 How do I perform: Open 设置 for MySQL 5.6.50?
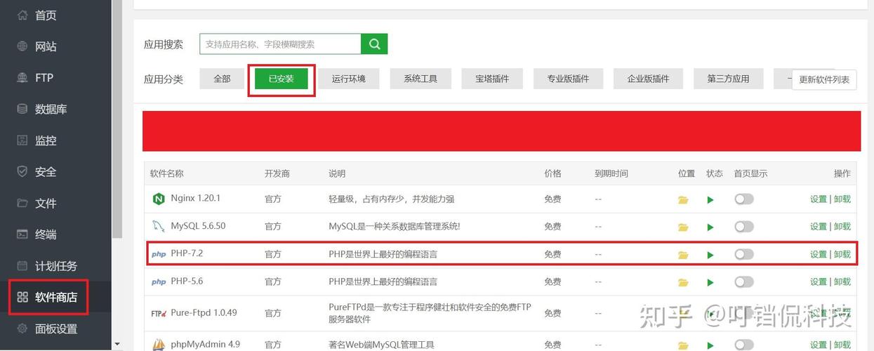pos(819,227)
